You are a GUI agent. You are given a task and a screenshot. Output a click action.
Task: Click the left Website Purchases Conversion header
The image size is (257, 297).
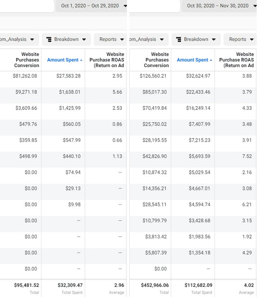tap(27, 60)
